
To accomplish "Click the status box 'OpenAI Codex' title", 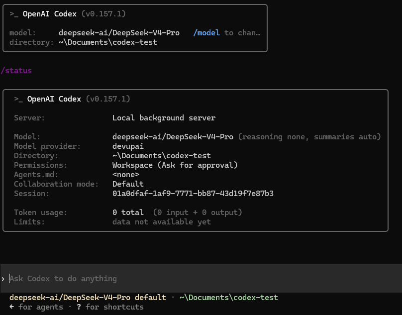I will coord(54,99).
